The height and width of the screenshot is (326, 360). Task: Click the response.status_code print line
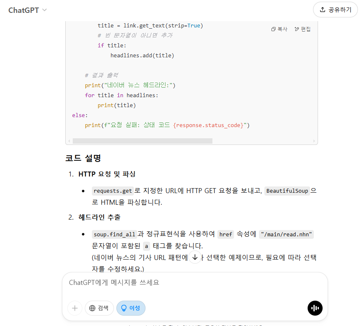[167, 125]
